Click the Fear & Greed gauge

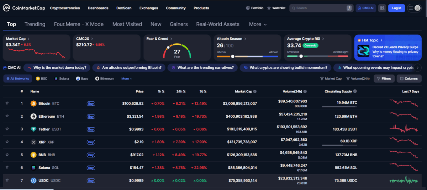coord(177,51)
